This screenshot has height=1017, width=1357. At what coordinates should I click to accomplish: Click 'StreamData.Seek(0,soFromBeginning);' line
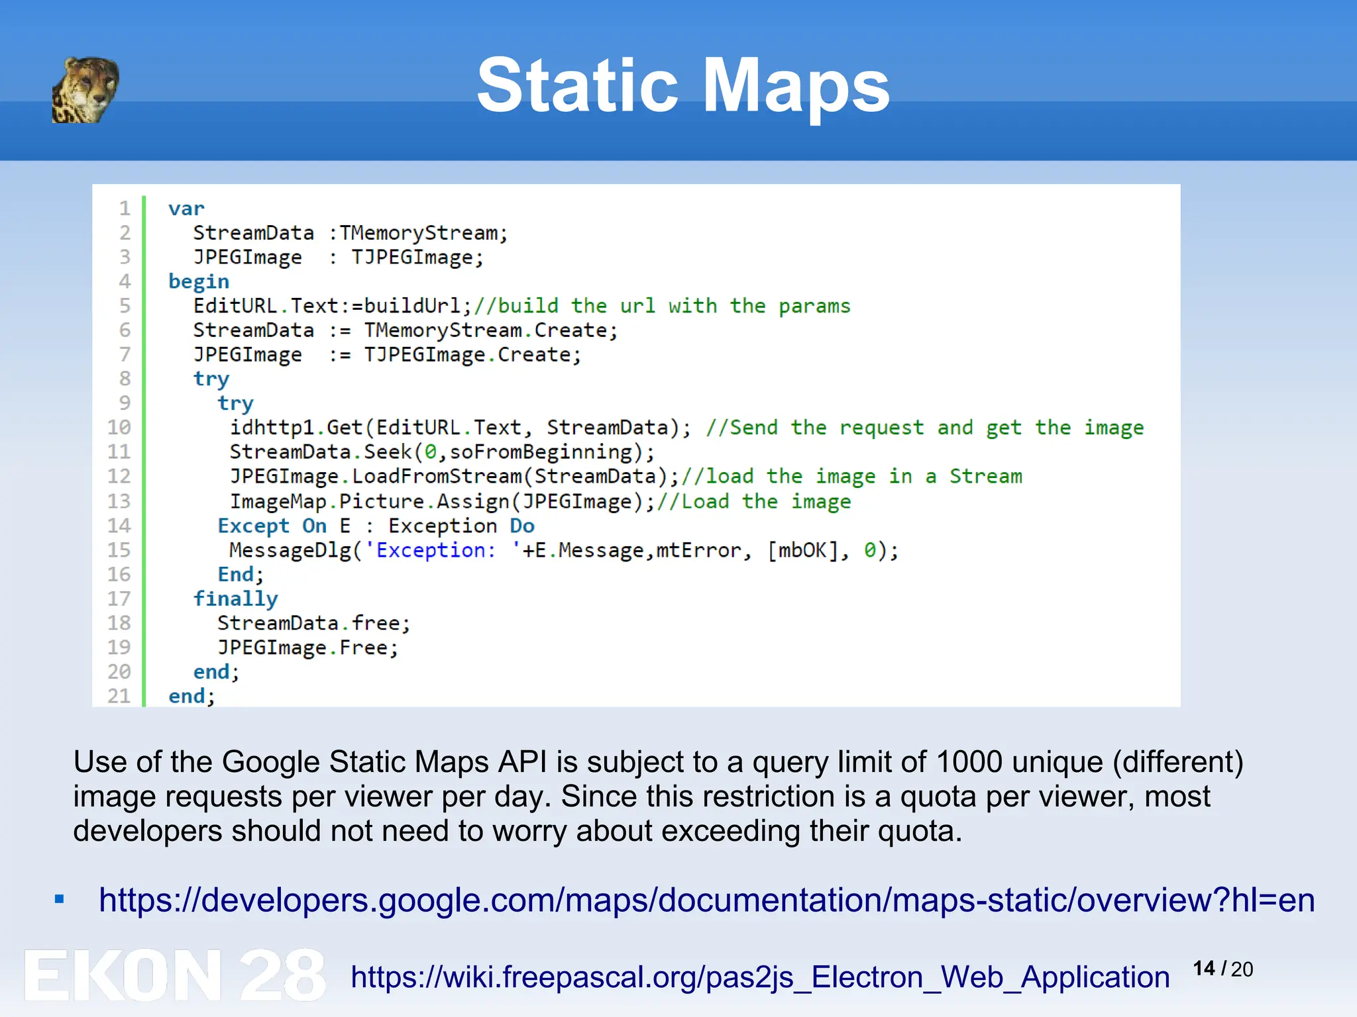[442, 452]
